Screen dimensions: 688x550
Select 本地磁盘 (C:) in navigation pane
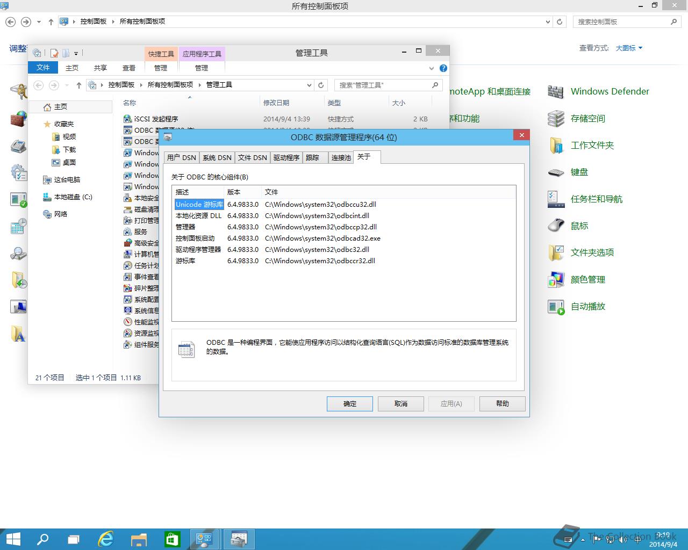click(x=68, y=197)
